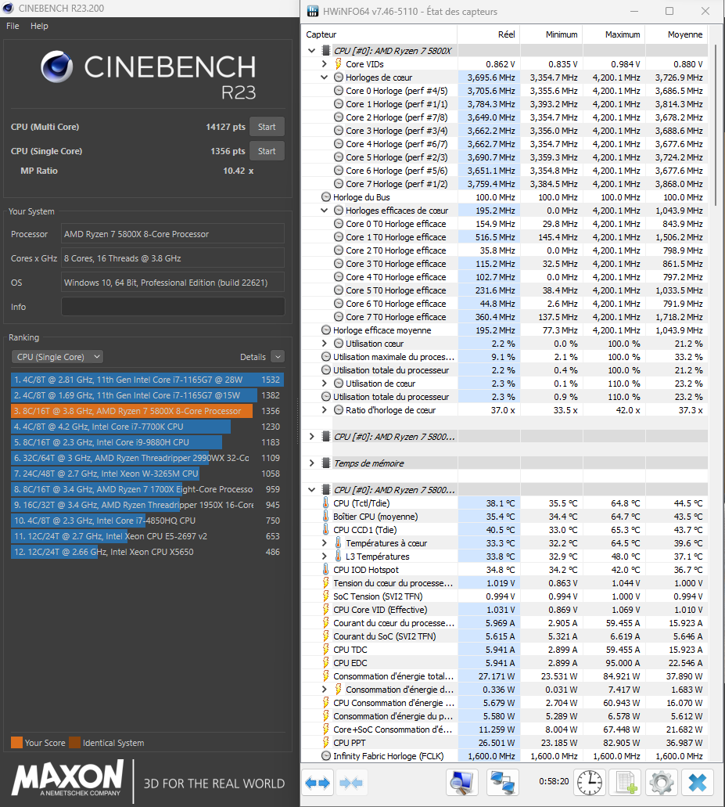
Task: Click the Minimum column header
Action: point(551,34)
